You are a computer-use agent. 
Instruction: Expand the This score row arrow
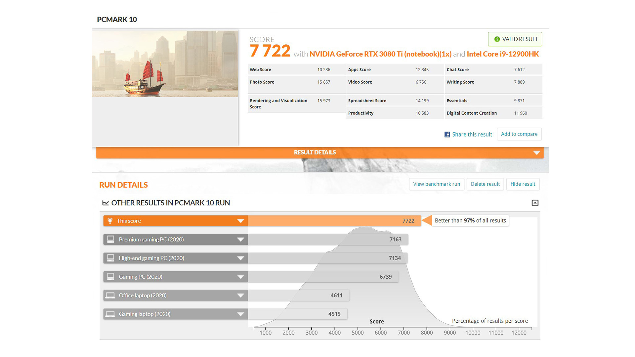click(240, 221)
